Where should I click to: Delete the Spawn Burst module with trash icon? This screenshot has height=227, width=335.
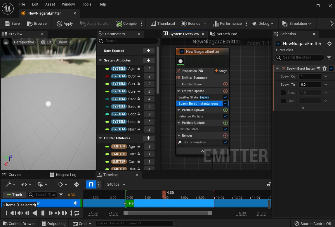tap(324, 68)
